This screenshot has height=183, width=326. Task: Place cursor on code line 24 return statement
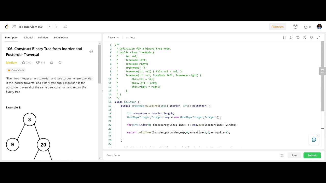[x=179, y=132]
